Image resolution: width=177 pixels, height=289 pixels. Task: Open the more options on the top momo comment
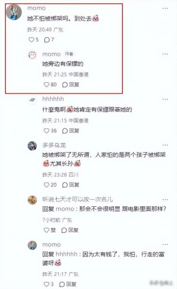click(x=165, y=8)
